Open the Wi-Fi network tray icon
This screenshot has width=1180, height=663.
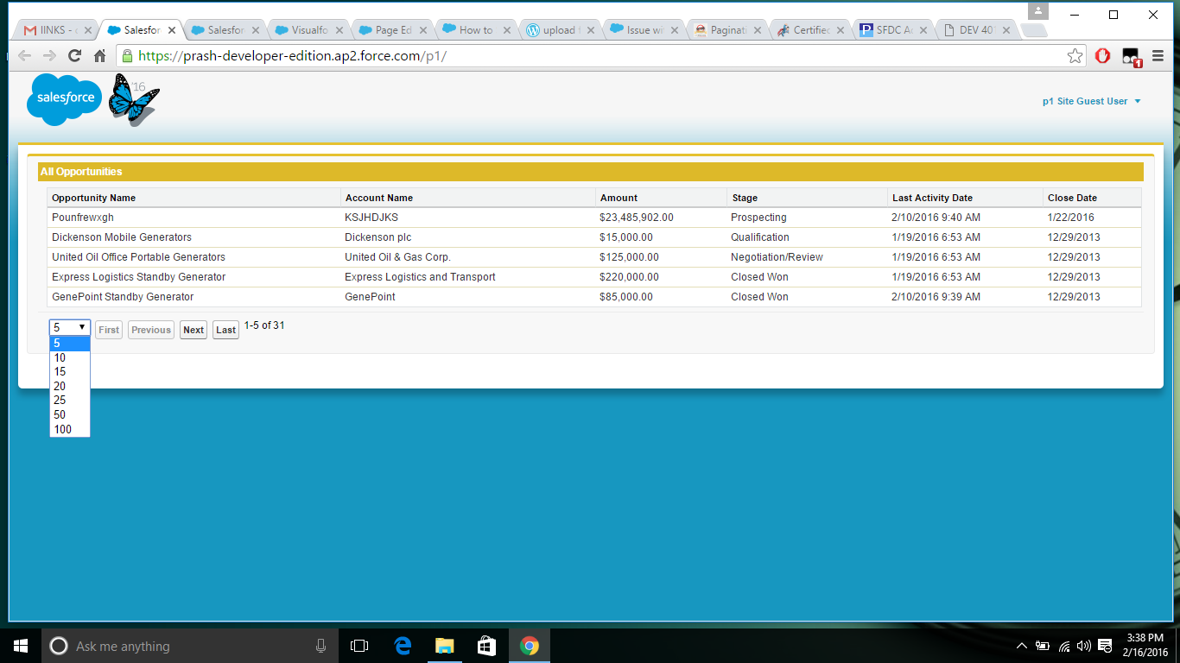(1064, 646)
